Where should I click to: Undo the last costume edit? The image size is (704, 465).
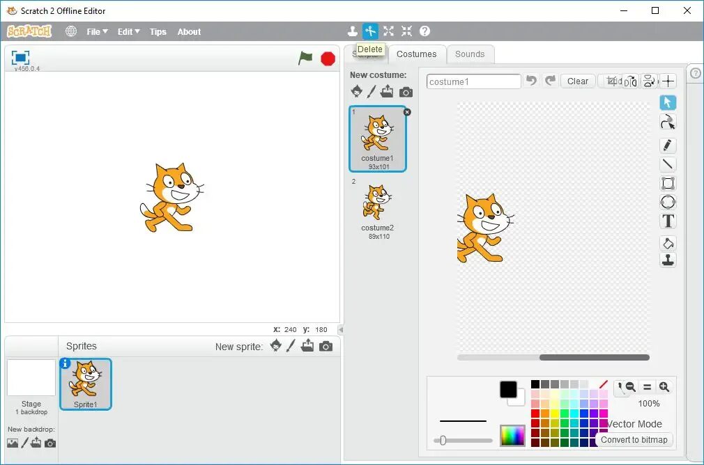click(x=532, y=81)
